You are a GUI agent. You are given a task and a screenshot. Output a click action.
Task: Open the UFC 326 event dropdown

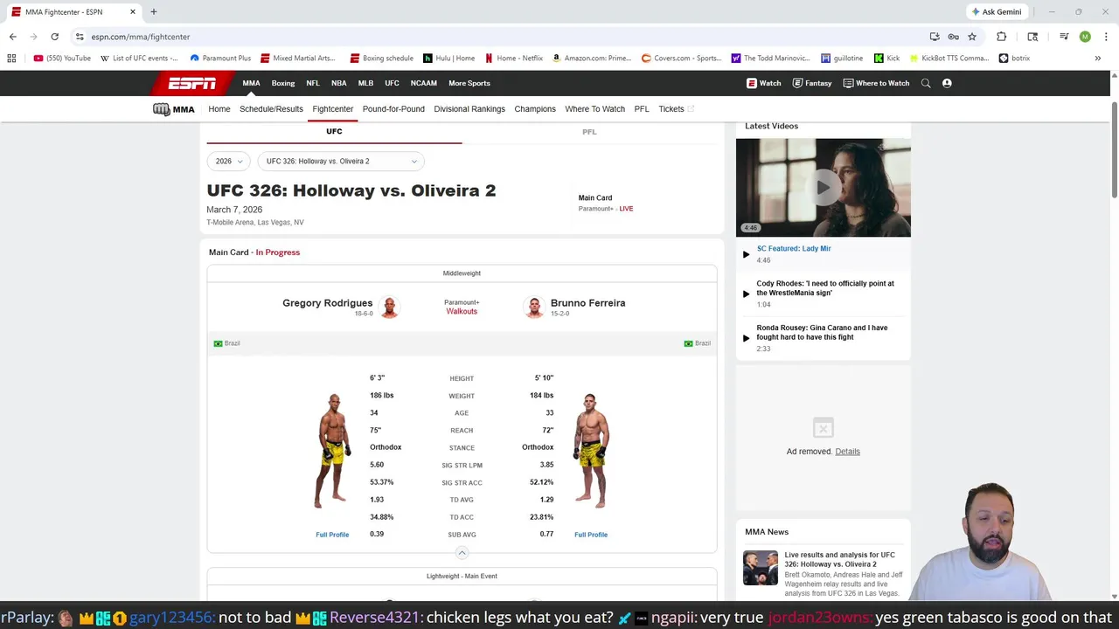(341, 161)
